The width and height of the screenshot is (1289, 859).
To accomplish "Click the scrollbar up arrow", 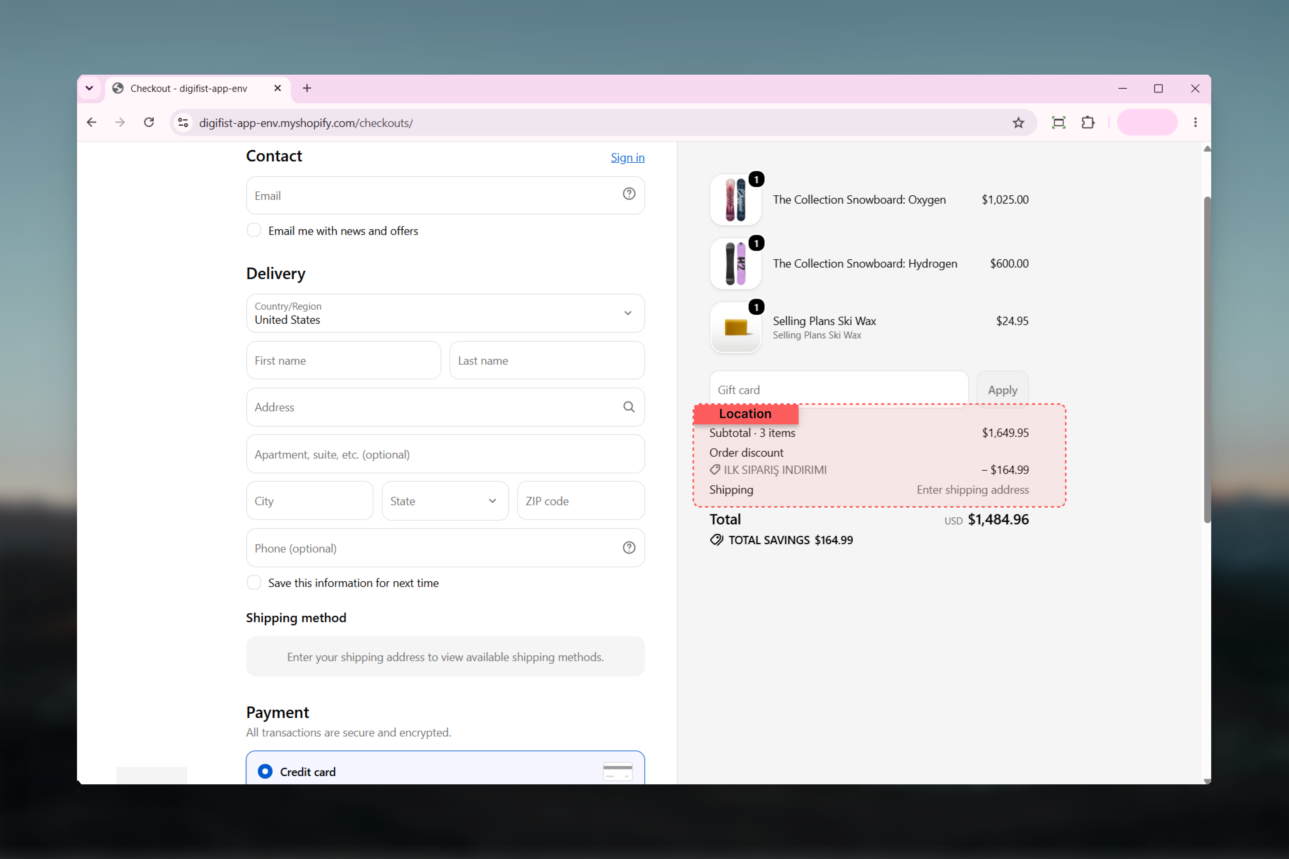I will [x=1207, y=149].
